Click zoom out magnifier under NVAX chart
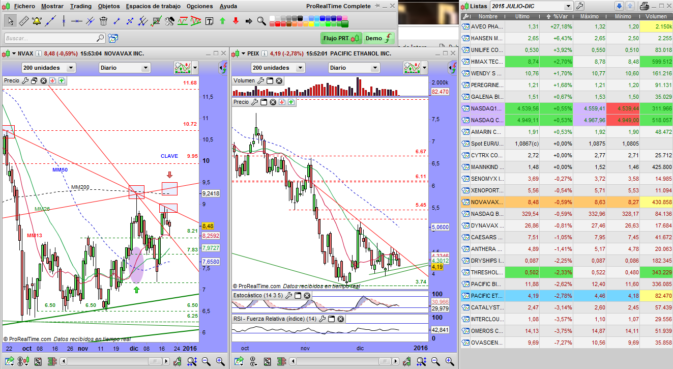This screenshot has width=673, height=369. [x=206, y=361]
